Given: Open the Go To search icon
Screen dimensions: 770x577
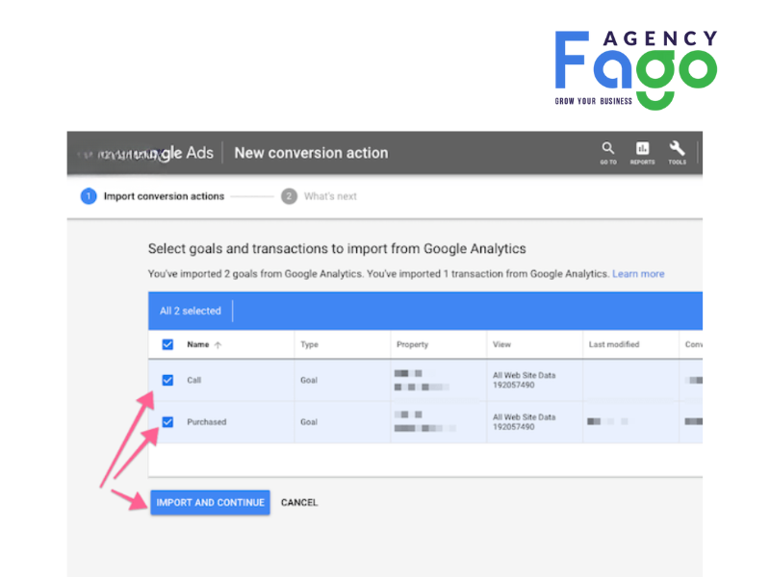Looking at the screenshot, I should point(607,151).
